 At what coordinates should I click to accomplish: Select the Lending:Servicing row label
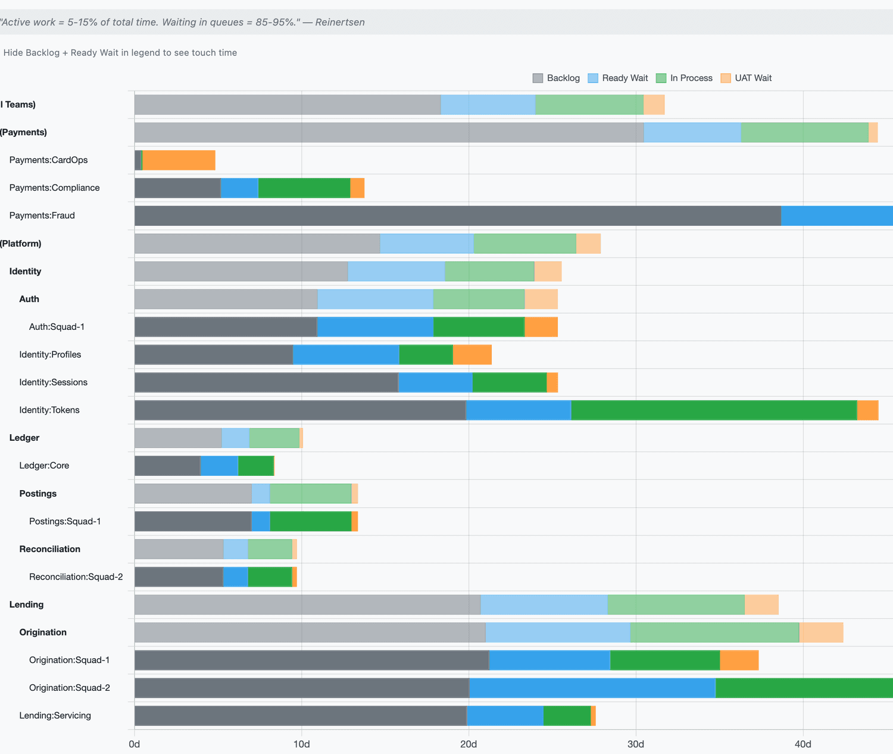(x=55, y=716)
